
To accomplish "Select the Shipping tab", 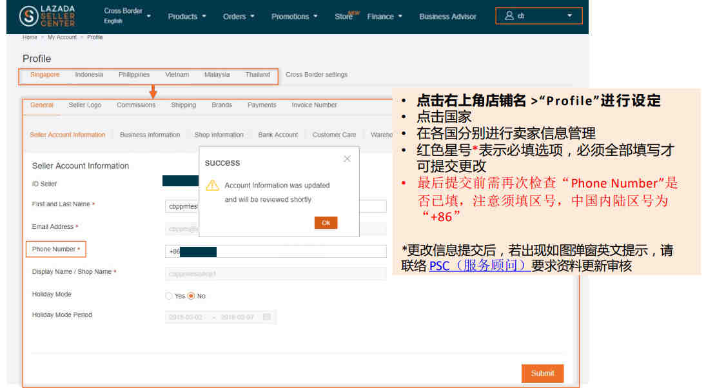I will (183, 105).
